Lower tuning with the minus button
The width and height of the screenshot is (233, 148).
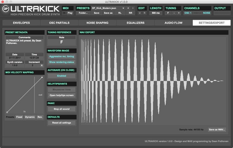pyautogui.click(x=174, y=13)
